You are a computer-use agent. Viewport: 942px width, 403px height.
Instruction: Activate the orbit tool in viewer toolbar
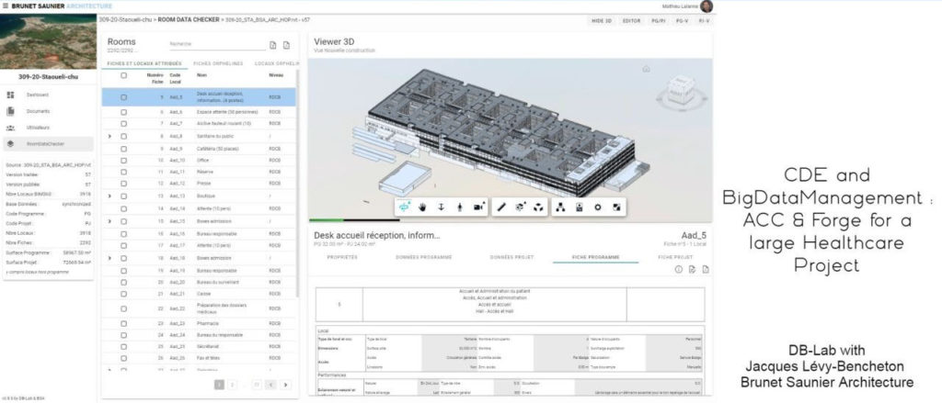(x=405, y=207)
